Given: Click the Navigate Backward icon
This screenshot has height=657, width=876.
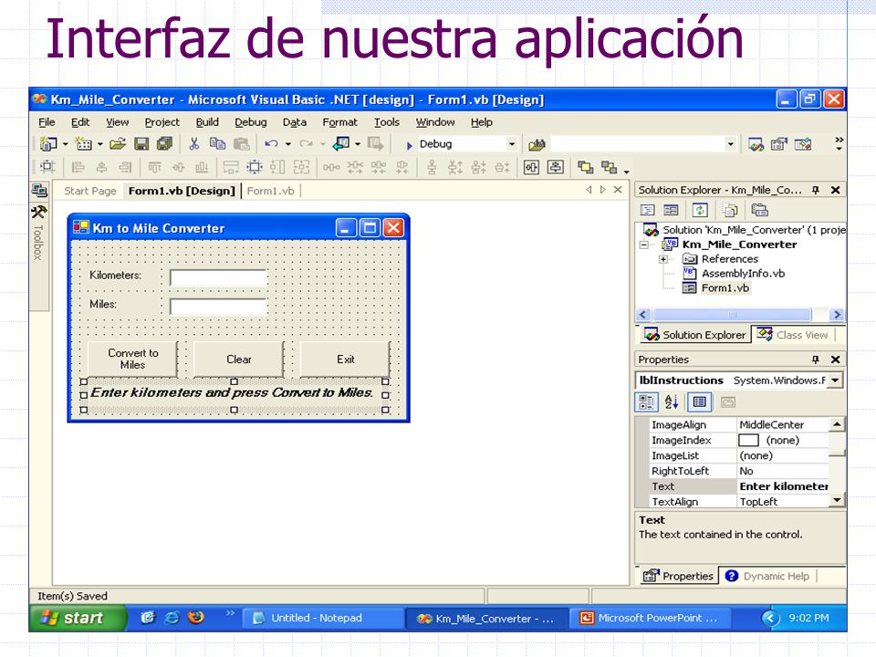Looking at the screenshot, I should tap(341, 144).
